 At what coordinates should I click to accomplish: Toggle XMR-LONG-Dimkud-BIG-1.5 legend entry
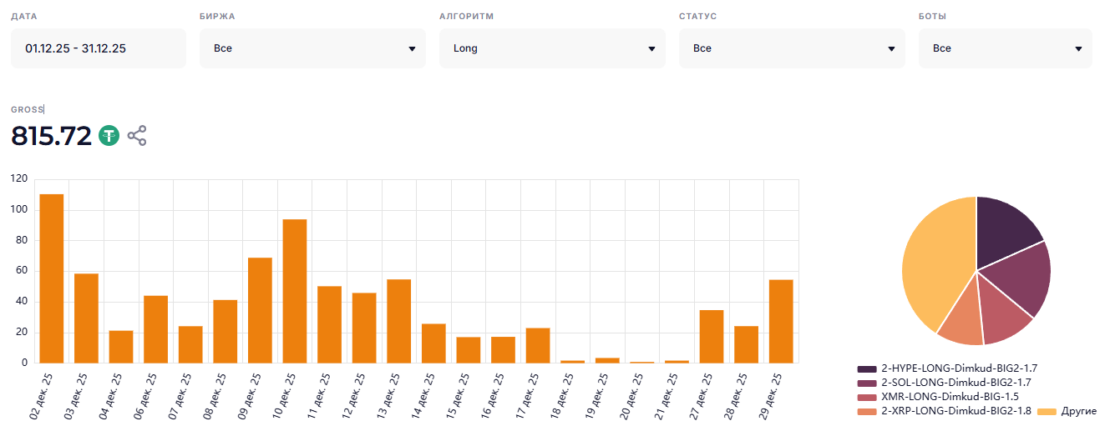click(938, 396)
